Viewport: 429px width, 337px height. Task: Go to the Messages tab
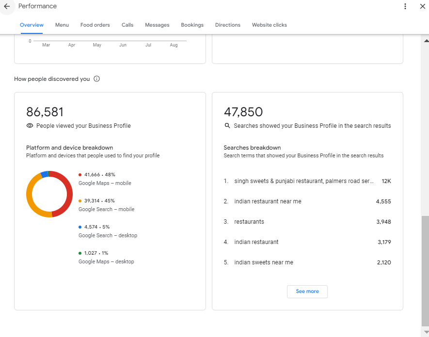pos(157,25)
